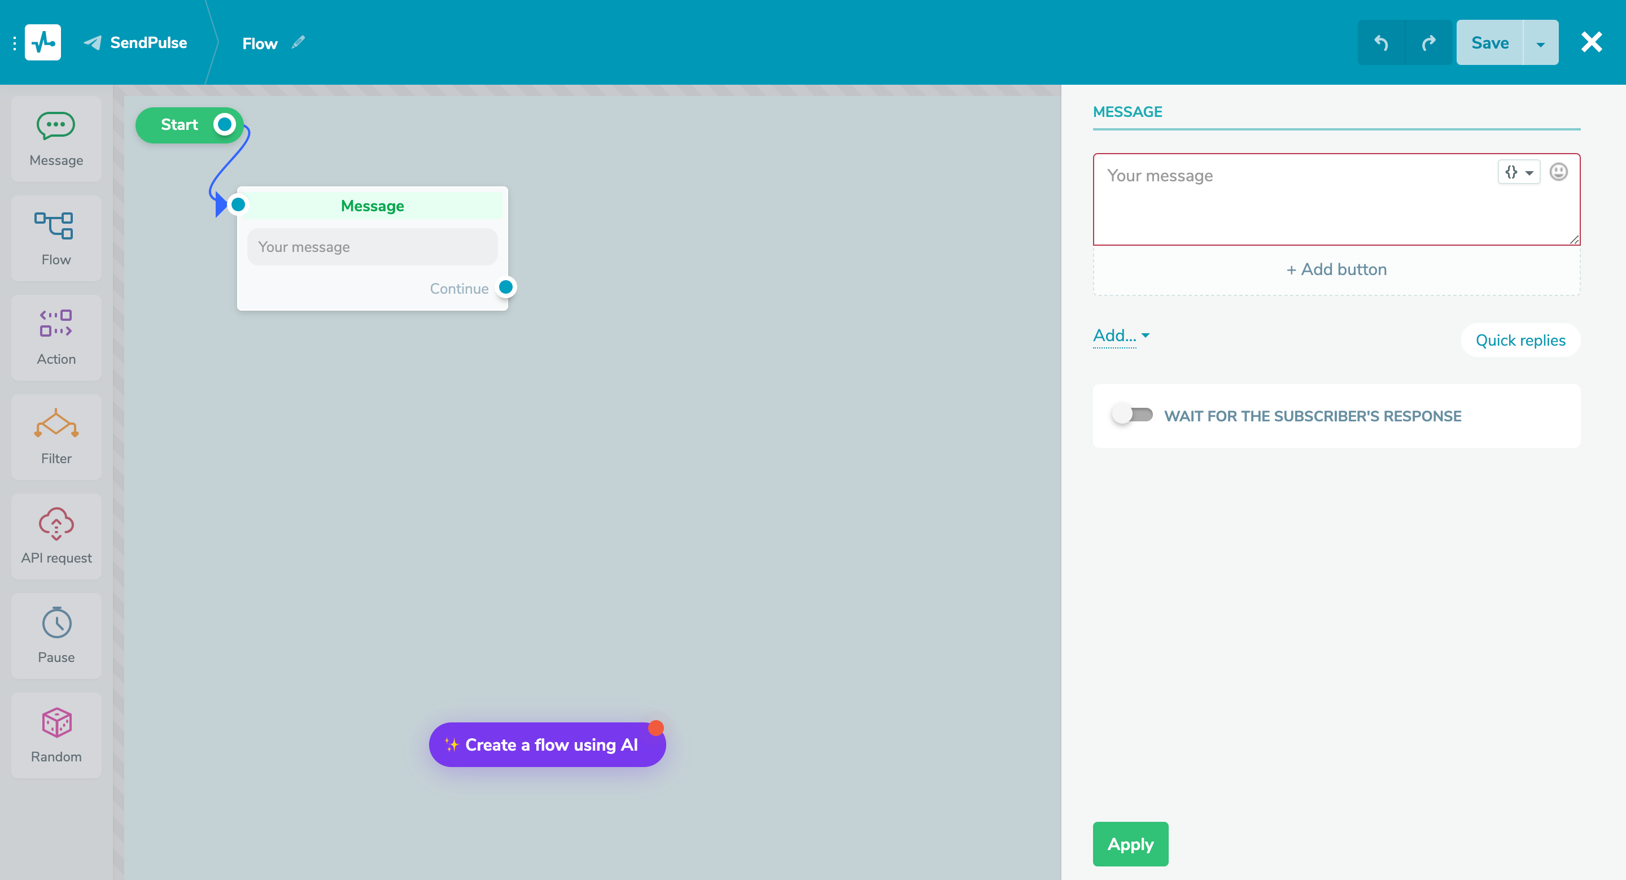1626x880 pixels.
Task: Open the Save options dropdown arrow
Action: [x=1541, y=42]
